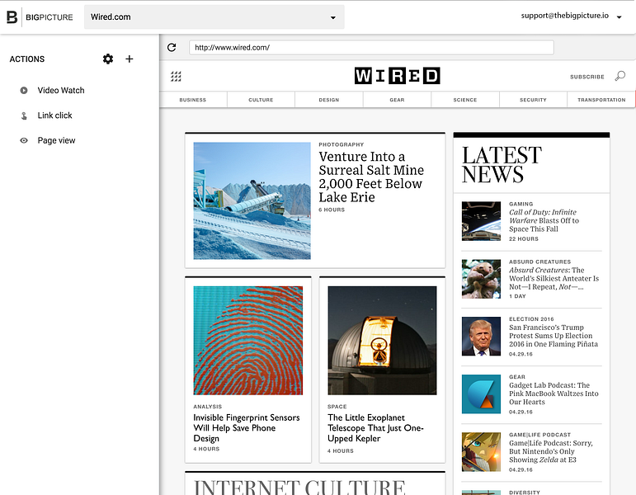Click the BigPicture B logo
This screenshot has width=636, height=495.
coord(12,17)
